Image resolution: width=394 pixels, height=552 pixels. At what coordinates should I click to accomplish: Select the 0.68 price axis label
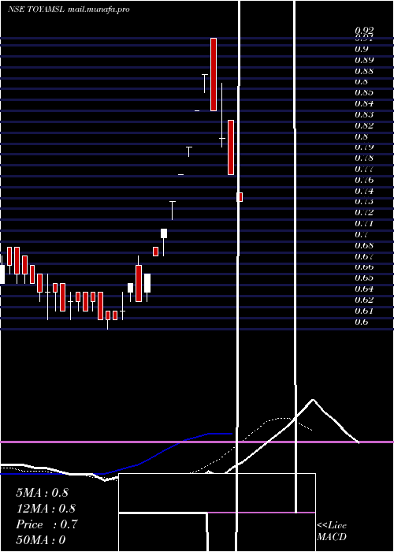pyautogui.click(x=364, y=245)
